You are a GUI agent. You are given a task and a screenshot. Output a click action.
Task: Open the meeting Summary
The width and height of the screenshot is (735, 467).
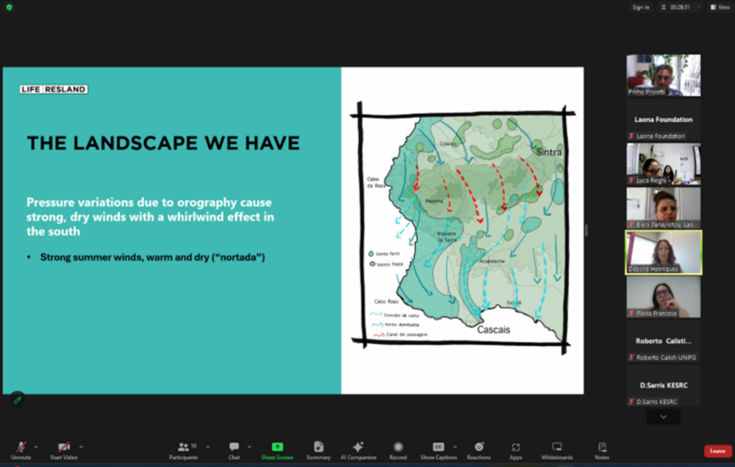(x=318, y=450)
